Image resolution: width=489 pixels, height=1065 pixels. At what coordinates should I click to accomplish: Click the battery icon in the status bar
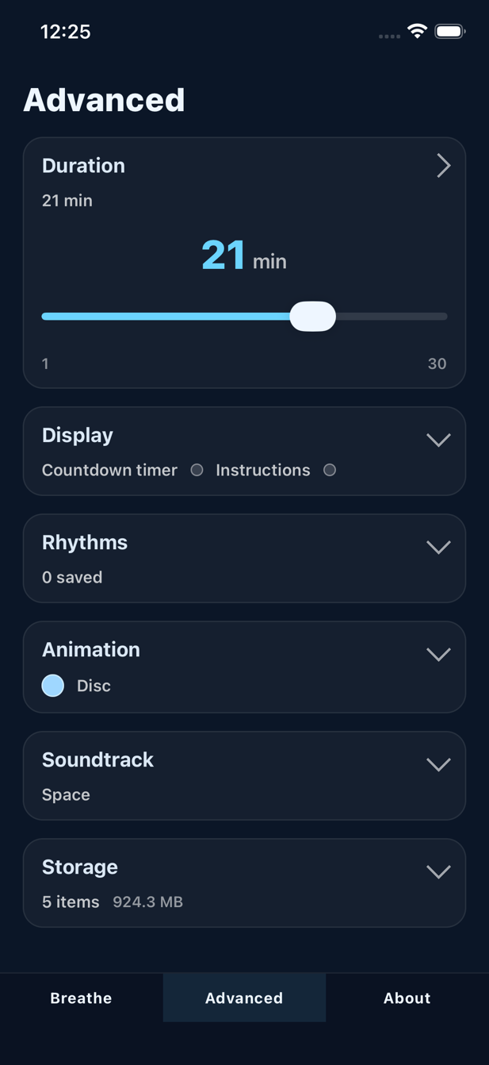tap(450, 31)
